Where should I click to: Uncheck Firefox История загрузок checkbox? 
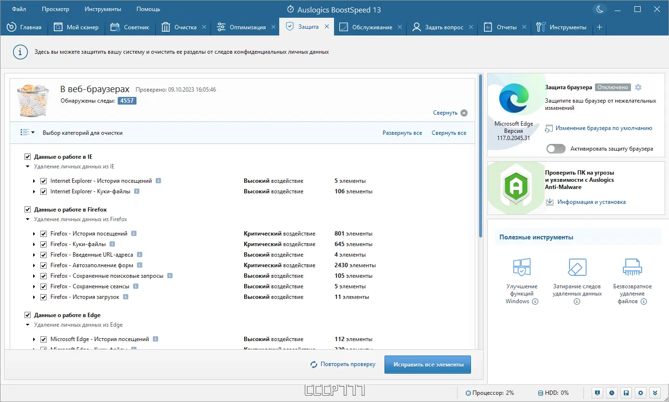pyautogui.click(x=44, y=297)
